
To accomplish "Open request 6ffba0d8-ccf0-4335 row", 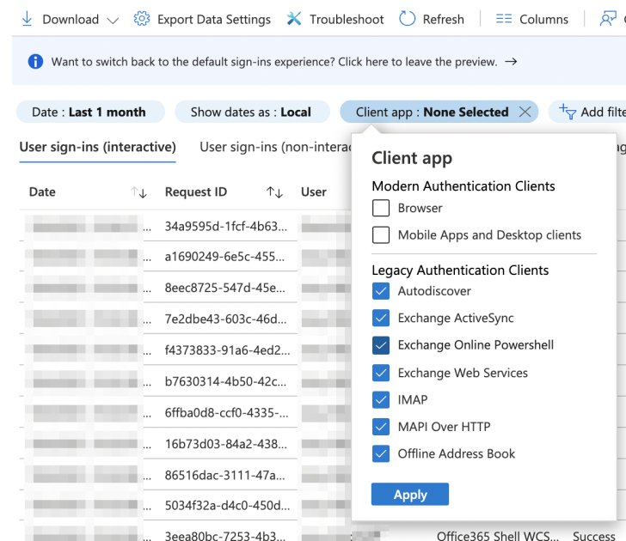I will (227, 413).
